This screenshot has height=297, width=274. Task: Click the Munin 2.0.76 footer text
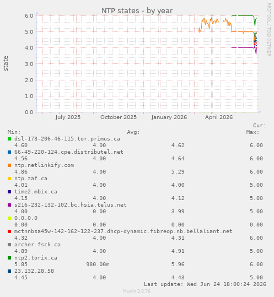click(x=137, y=291)
